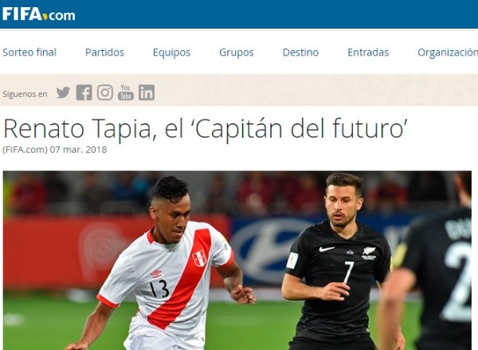Go to Sorteo final section
This screenshot has width=478, height=350.
29,52
